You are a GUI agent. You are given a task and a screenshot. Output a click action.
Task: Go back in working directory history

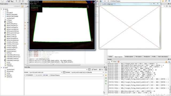(x=105, y=1)
